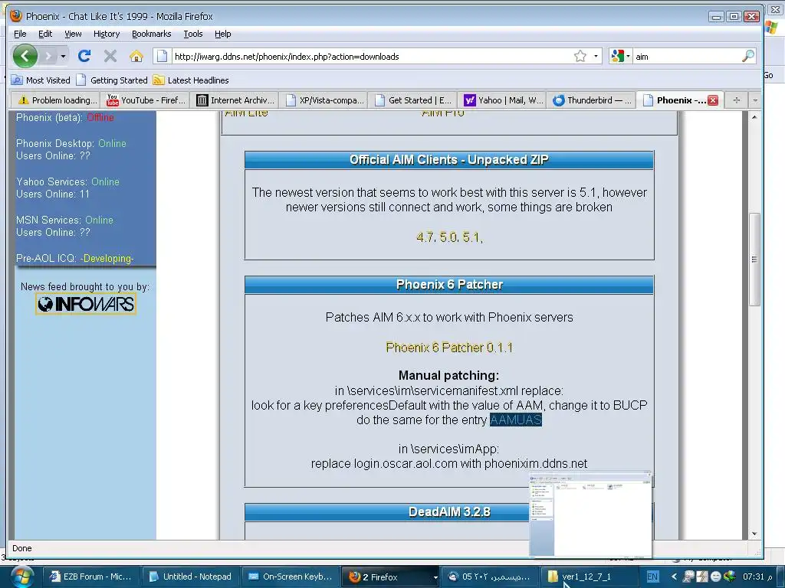Switch to the YouTube tab

pos(145,100)
